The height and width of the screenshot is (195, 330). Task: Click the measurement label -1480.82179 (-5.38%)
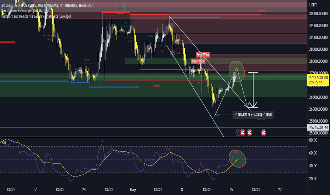253,115
